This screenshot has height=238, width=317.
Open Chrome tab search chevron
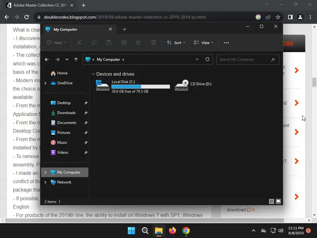coord(267,4)
